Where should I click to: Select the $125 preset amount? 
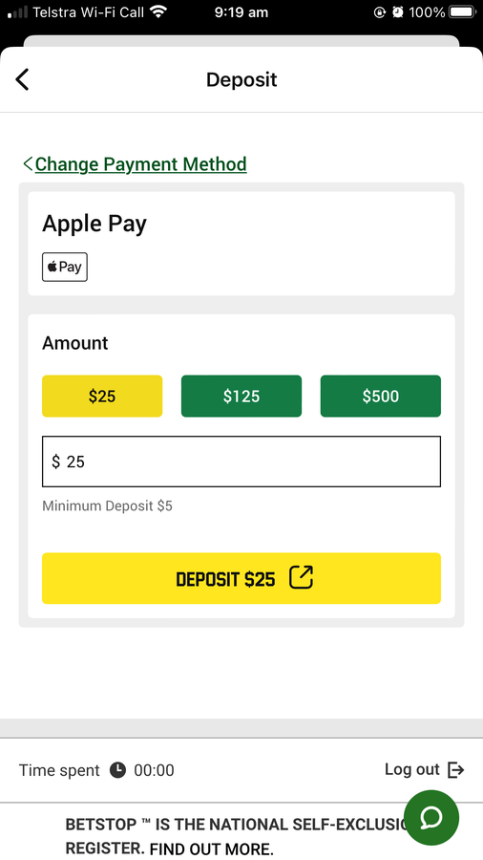tap(241, 396)
